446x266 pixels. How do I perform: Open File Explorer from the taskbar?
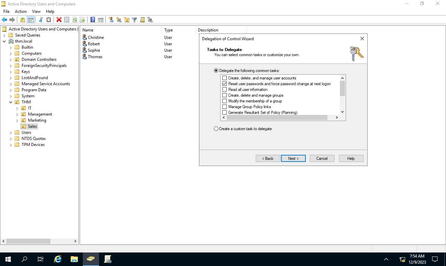pos(74,259)
